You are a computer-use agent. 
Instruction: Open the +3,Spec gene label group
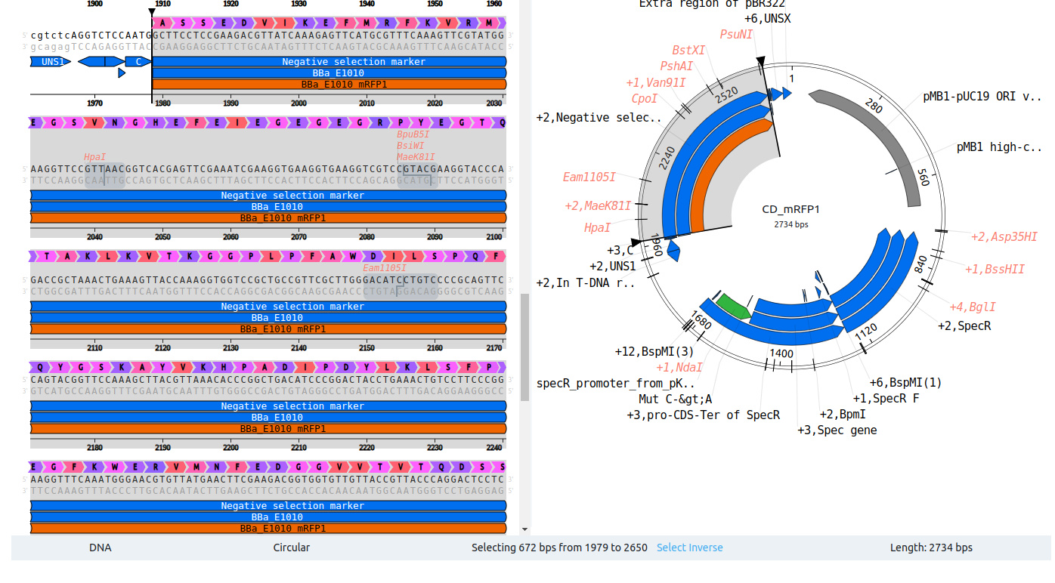click(x=837, y=430)
